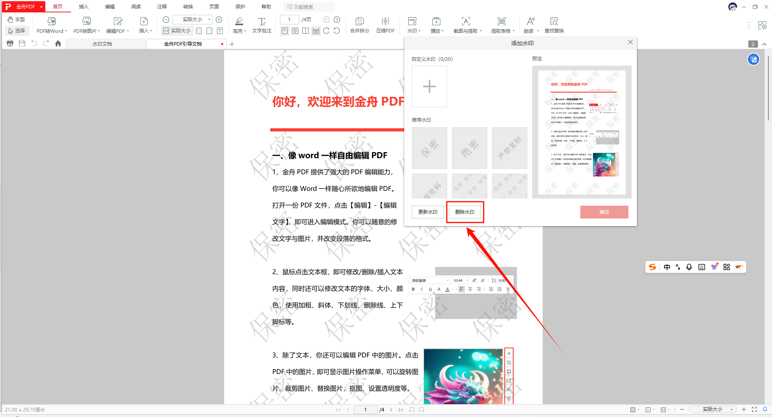Image resolution: width=772 pixels, height=417 pixels.
Task: Open the 金舟PDF application menu button
Action: click(24, 6)
